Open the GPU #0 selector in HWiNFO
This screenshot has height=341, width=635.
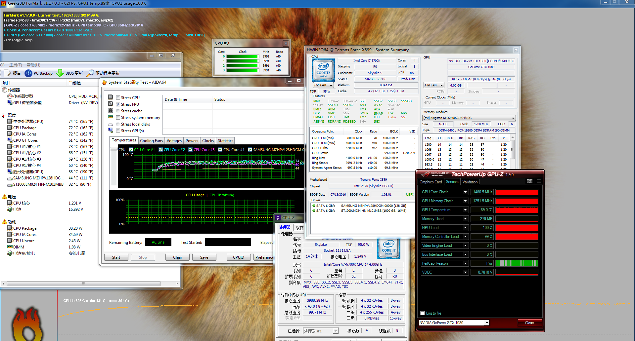(x=434, y=85)
